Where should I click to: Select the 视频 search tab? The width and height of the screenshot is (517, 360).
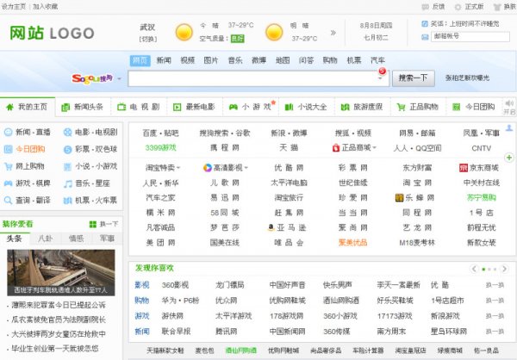(187, 60)
